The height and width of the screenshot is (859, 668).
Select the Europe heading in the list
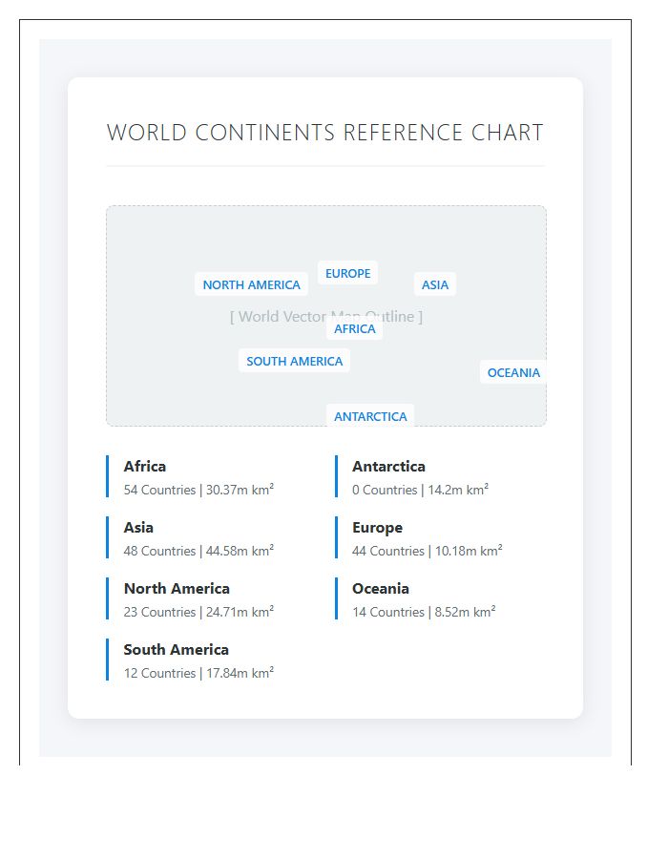[377, 528]
